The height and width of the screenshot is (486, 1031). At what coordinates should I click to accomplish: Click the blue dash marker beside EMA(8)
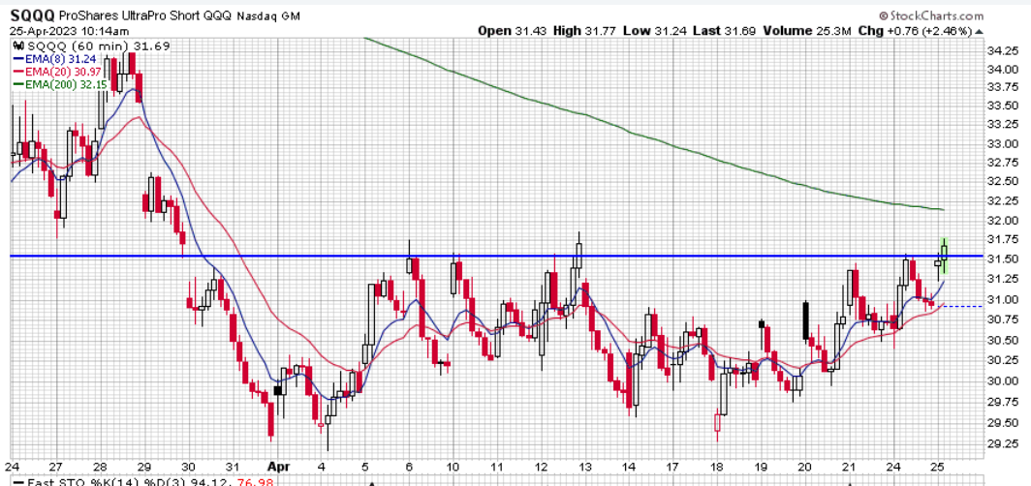[18, 58]
